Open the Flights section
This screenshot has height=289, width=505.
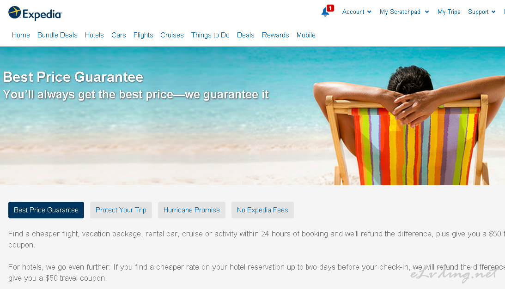(x=143, y=35)
